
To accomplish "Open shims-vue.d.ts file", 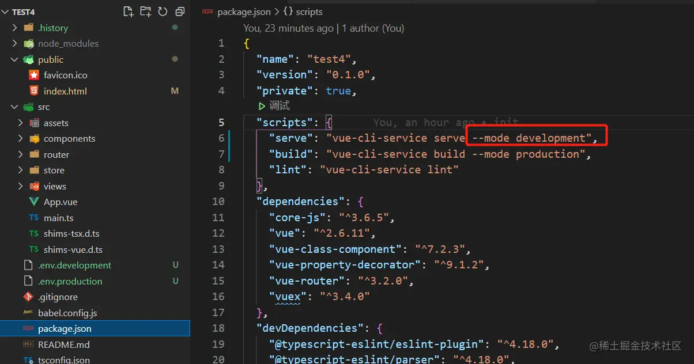I will [x=73, y=250].
